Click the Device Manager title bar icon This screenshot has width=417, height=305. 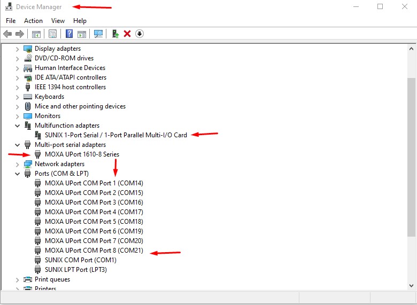click(x=9, y=6)
